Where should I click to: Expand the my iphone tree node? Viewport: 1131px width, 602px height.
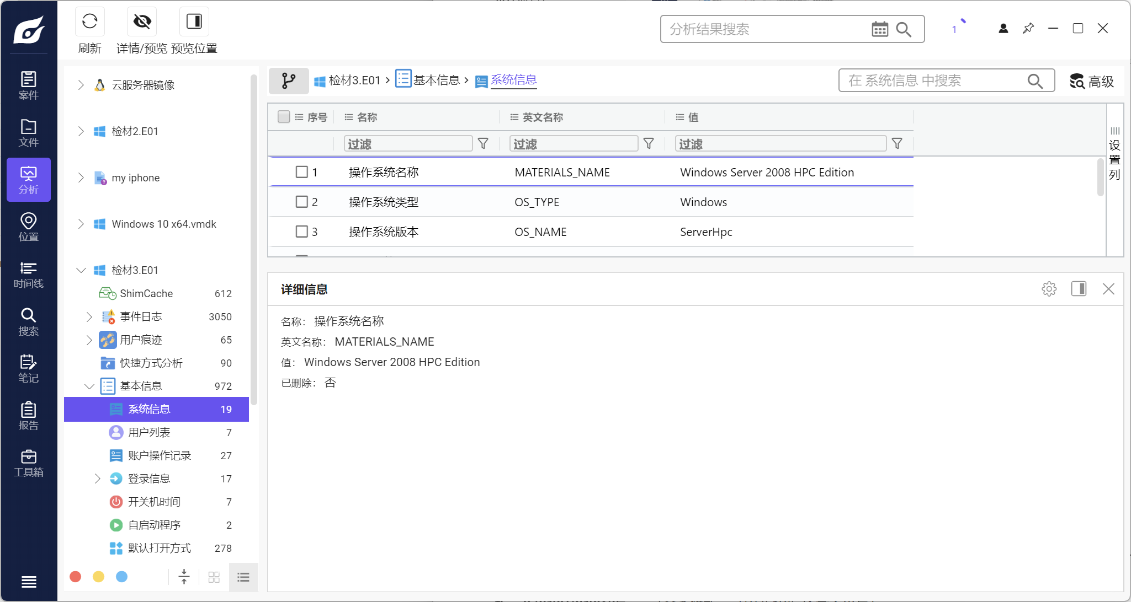click(81, 178)
